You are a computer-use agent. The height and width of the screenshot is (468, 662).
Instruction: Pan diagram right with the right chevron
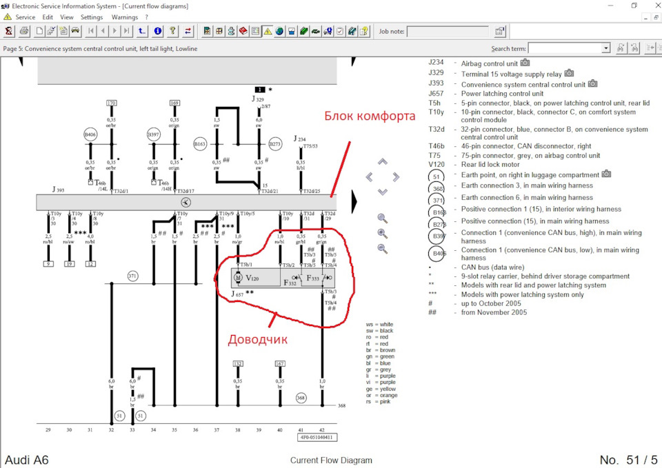pos(396,177)
